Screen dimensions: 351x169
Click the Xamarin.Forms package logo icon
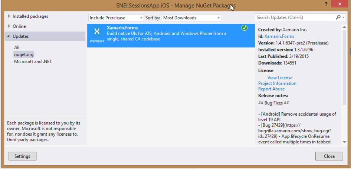(97, 32)
